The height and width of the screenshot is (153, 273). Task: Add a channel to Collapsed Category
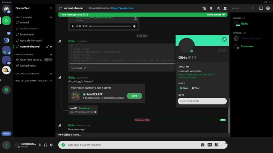(x=51, y=74)
